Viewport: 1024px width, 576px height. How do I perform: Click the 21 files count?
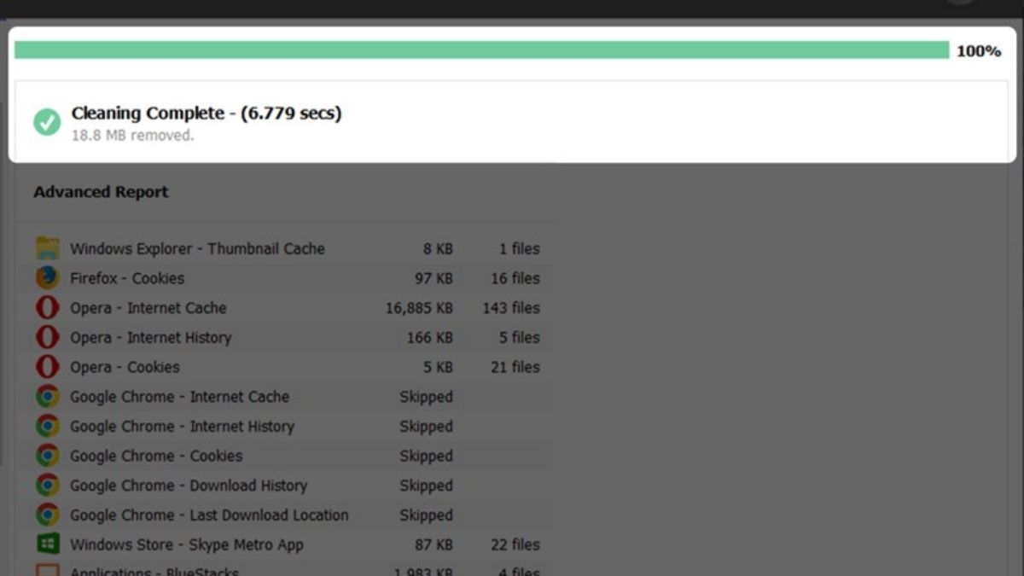coord(515,367)
